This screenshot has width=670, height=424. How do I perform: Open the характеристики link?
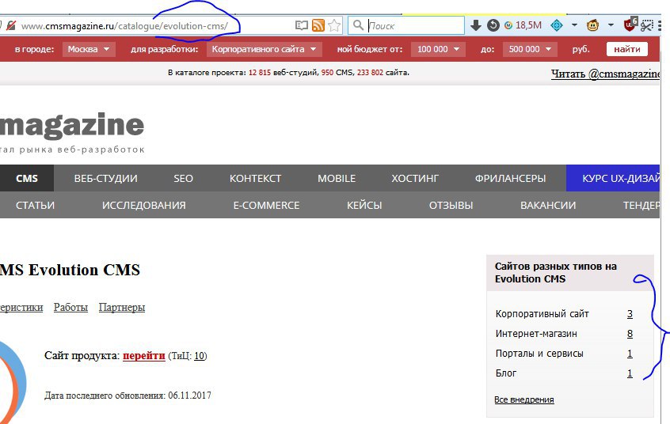(x=21, y=308)
